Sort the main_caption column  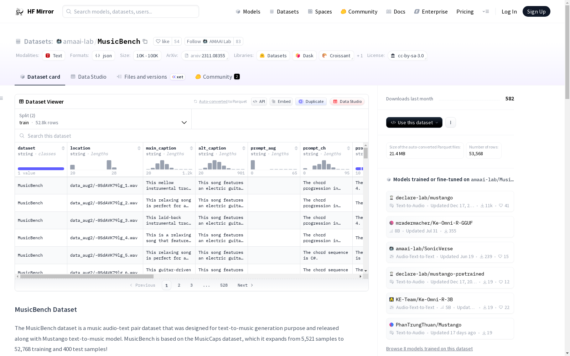tap(191, 148)
